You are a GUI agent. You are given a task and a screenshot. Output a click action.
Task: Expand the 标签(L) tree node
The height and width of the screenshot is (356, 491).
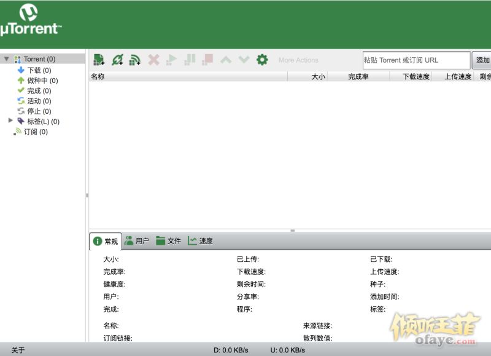pyautogui.click(x=10, y=121)
